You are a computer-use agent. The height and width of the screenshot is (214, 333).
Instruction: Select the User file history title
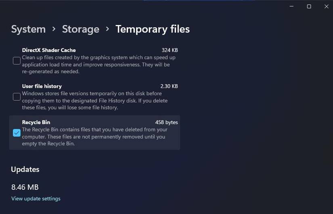pyautogui.click(x=42, y=86)
